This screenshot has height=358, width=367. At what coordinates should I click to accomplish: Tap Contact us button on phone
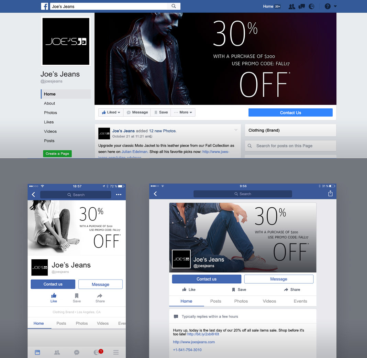pos(53,284)
